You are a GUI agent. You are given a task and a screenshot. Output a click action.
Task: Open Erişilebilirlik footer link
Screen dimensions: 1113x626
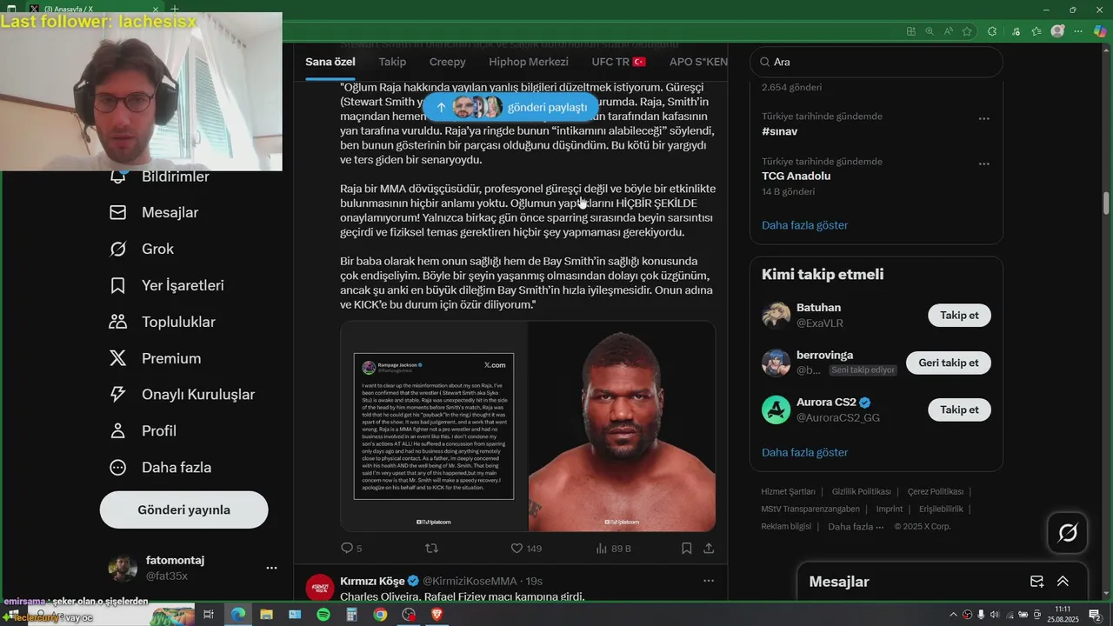pyautogui.click(x=941, y=509)
